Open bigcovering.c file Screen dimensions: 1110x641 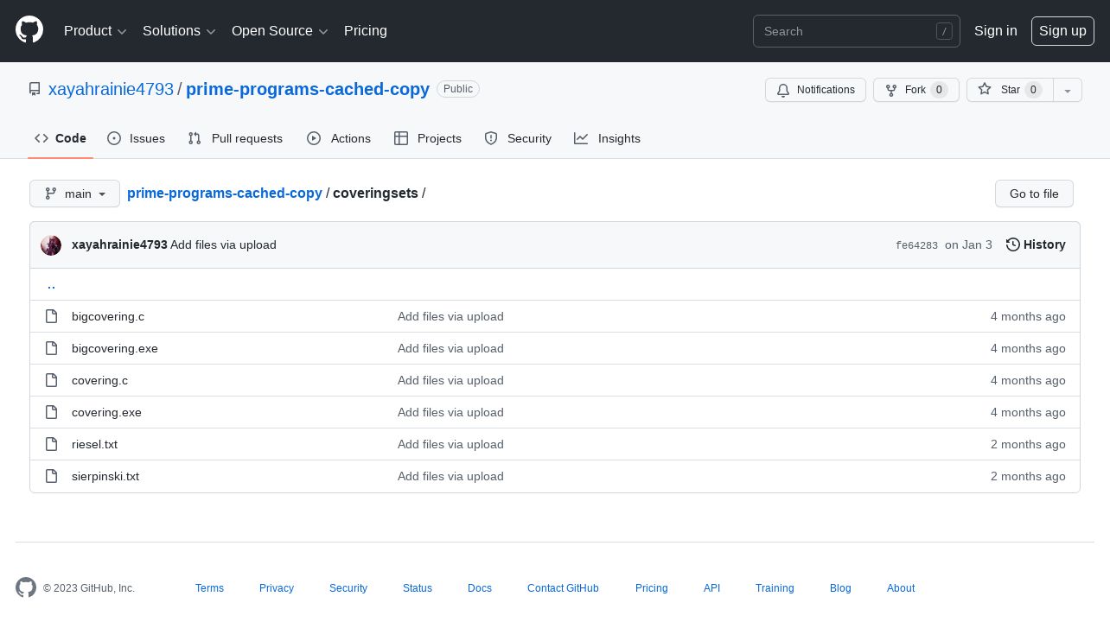coord(108,316)
